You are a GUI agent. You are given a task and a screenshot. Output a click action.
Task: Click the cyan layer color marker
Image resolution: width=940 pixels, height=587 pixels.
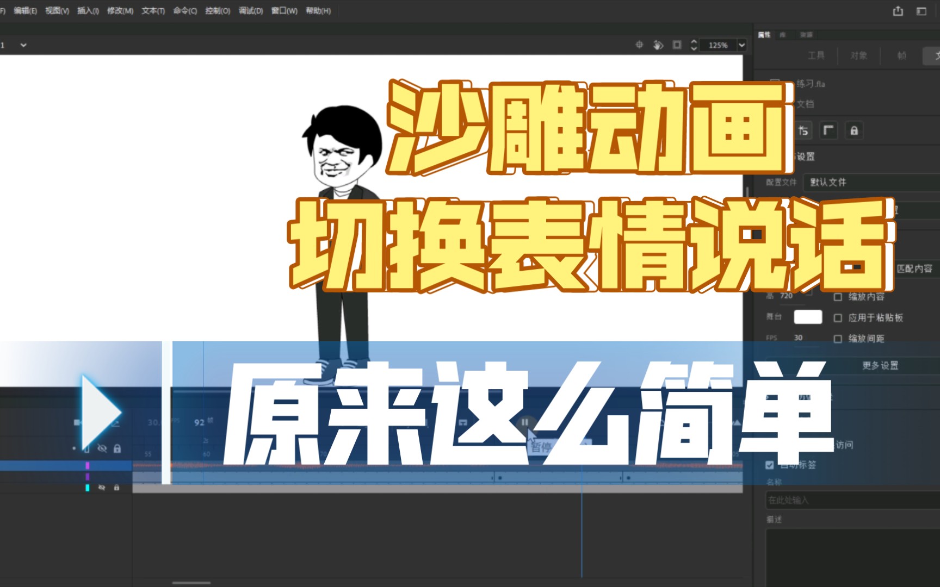pyautogui.click(x=87, y=488)
